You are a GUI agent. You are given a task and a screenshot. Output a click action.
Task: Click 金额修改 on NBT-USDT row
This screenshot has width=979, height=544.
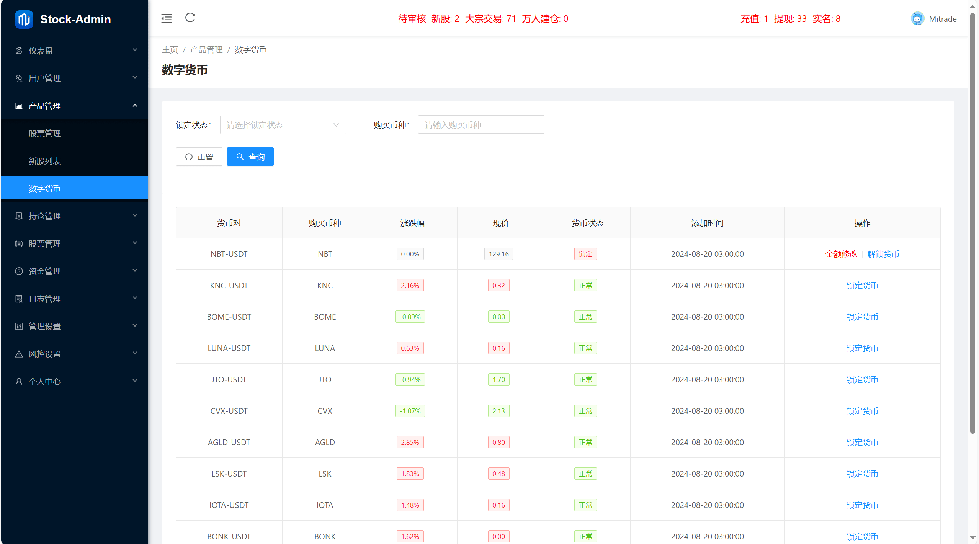pos(841,254)
